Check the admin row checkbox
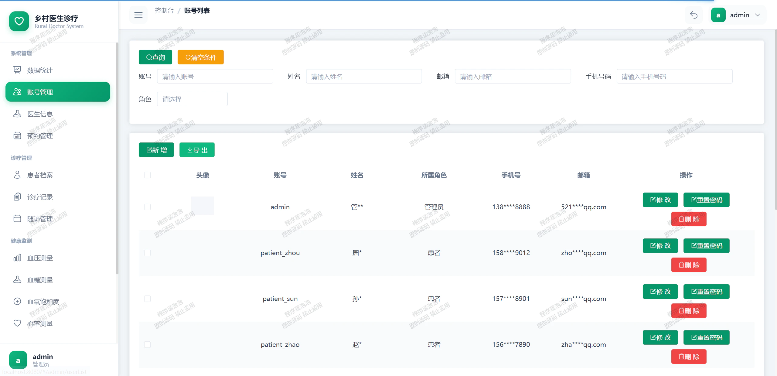777x376 pixels. point(147,207)
